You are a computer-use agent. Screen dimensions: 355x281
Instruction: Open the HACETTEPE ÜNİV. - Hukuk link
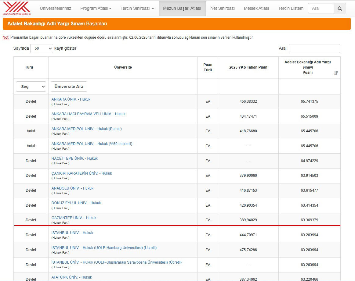tap(74, 158)
